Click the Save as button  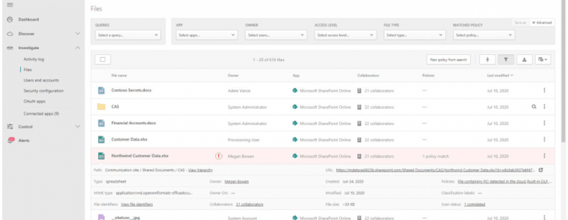(x=520, y=23)
